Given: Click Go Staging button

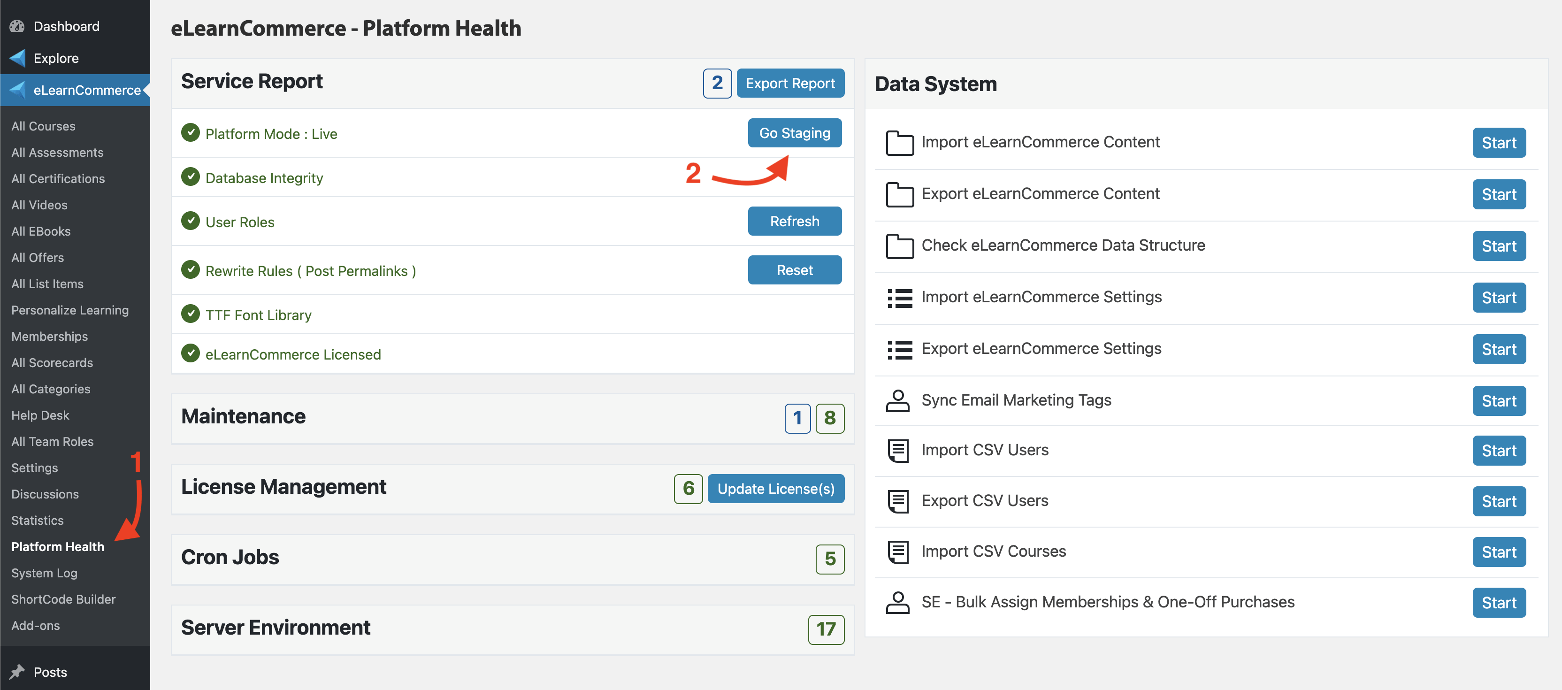Looking at the screenshot, I should 794,133.
